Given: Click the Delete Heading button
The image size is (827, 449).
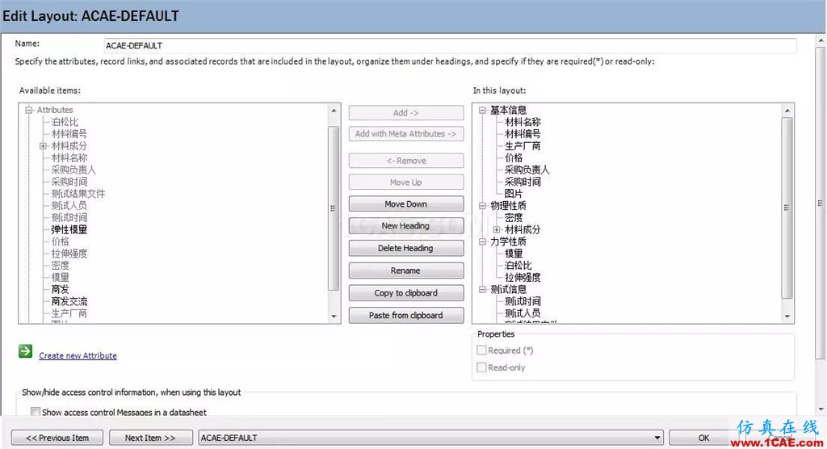Looking at the screenshot, I should coord(405,248).
